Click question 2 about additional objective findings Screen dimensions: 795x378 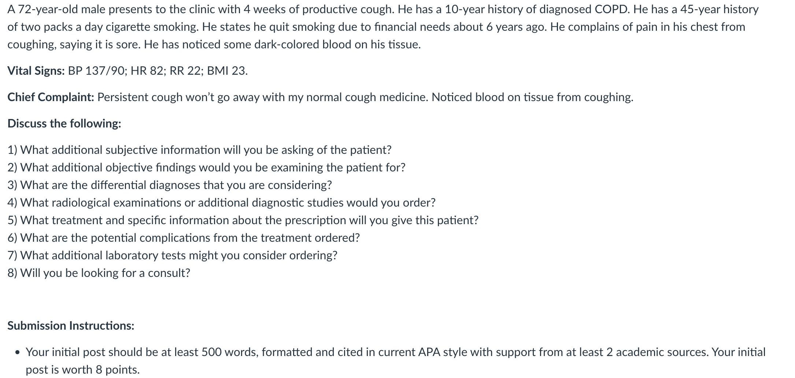point(206,167)
